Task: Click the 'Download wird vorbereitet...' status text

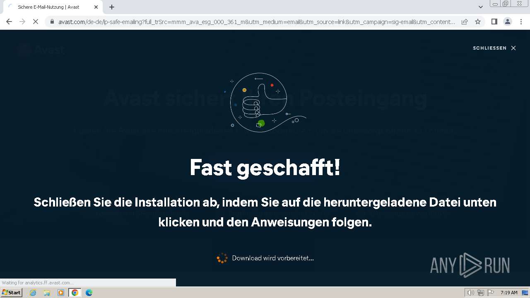Action: tap(273, 258)
